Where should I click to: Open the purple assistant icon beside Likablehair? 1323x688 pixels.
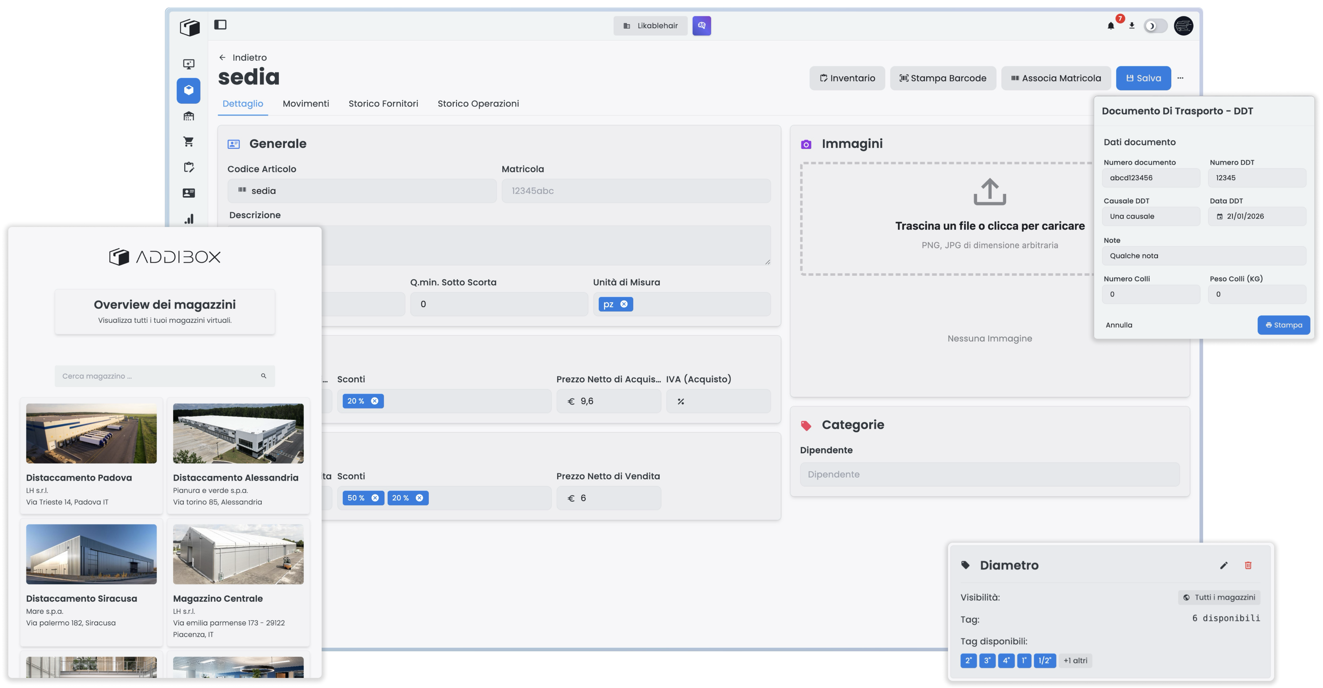point(702,26)
